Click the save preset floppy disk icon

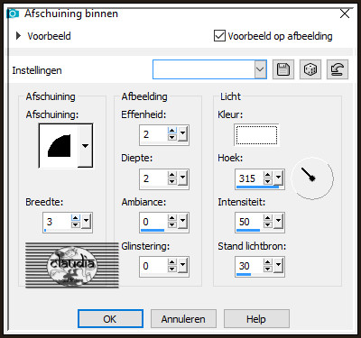283,69
